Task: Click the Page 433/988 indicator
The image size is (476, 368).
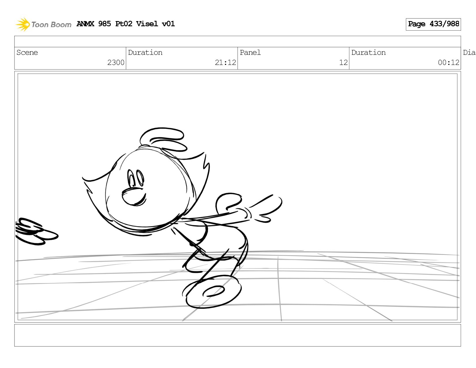Action: [x=433, y=24]
